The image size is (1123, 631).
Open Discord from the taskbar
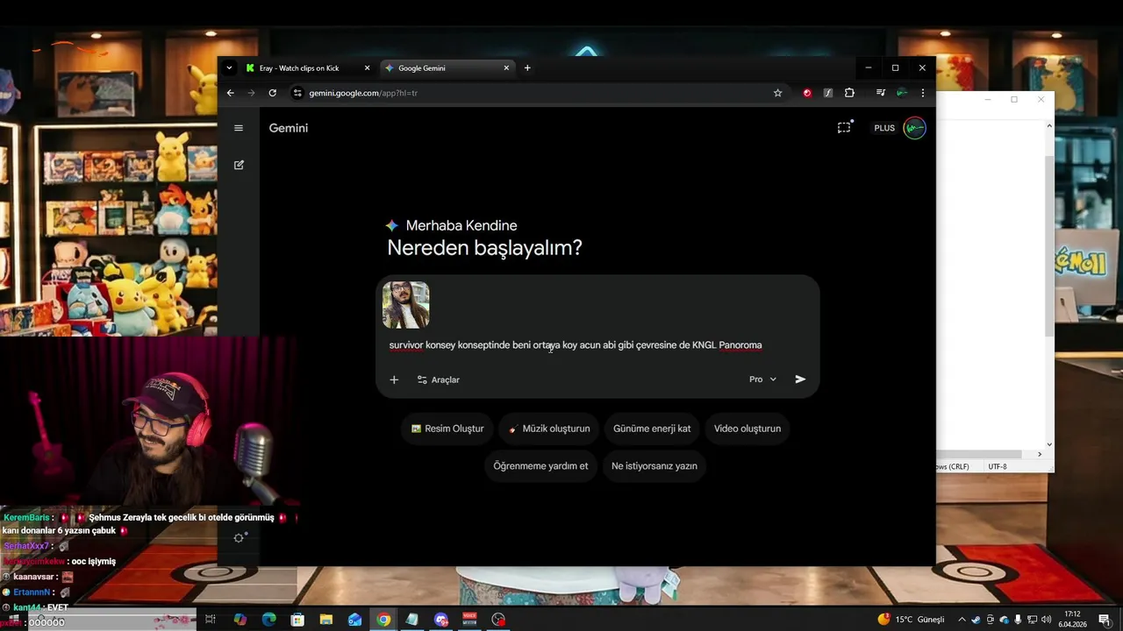[440, 620]
